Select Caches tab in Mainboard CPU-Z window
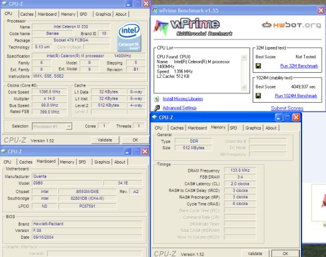 point(26,162)
